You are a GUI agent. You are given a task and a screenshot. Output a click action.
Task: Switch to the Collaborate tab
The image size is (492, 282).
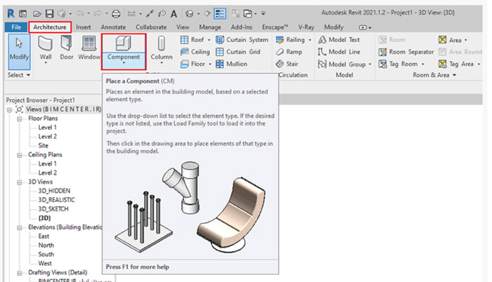[151, 27]
